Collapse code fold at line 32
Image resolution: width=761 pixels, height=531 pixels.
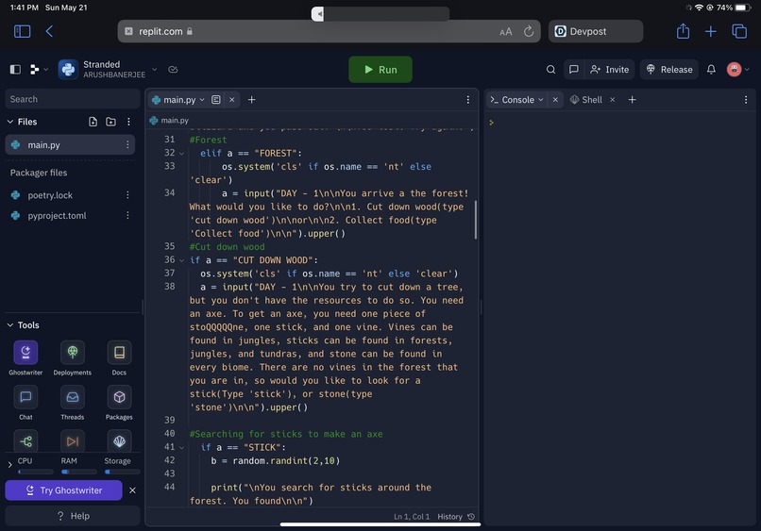(x=181, y=153)
